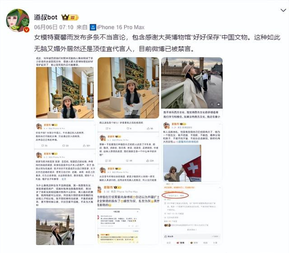Click speaker icon on Westminster bridge photo
This screenshot has width=289, height=253.
click(x=219, y=104)
